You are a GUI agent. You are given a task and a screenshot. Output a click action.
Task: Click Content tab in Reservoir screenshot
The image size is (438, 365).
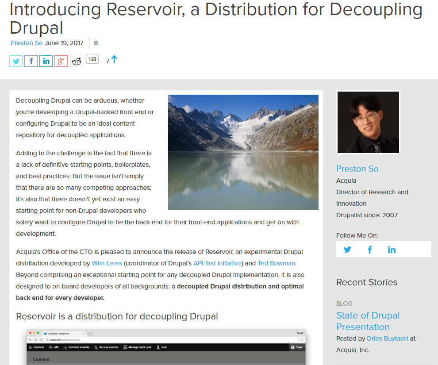37,347
